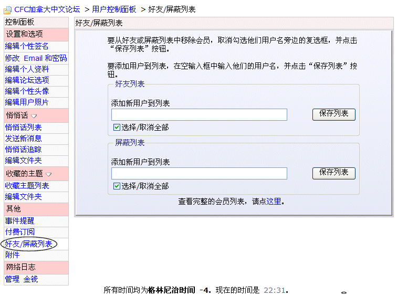Toggle 选择/取消全部 in 好友列表
Screen dimensions: 397x296
(x=117, y=127)
